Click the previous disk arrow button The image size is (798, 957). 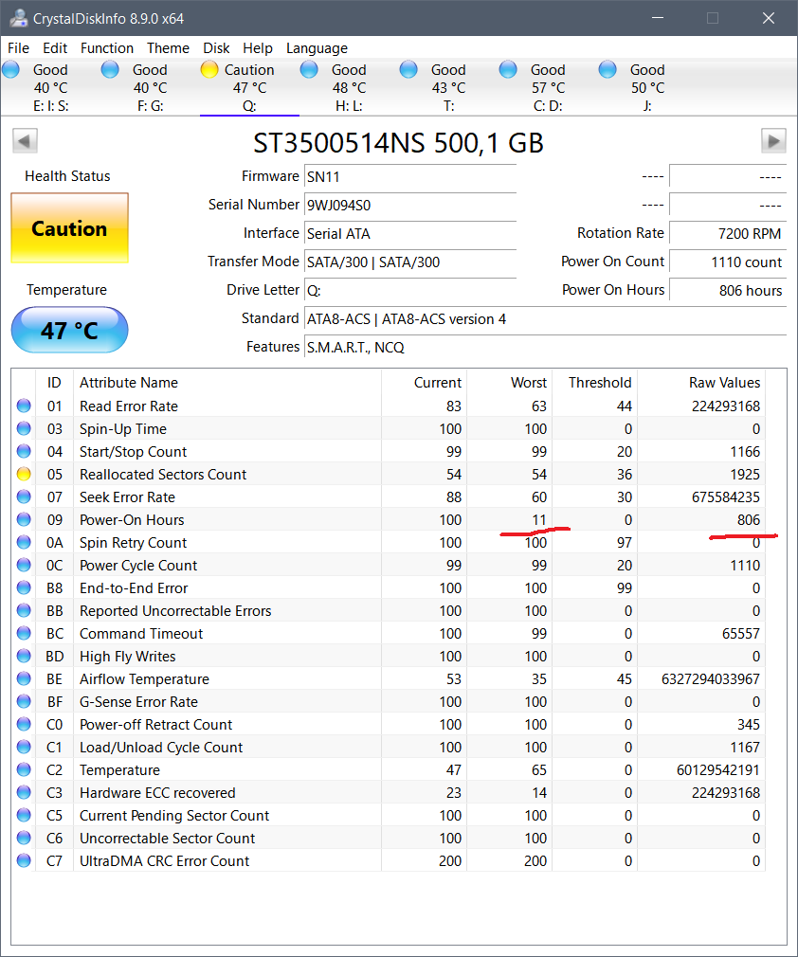(25, 141)
